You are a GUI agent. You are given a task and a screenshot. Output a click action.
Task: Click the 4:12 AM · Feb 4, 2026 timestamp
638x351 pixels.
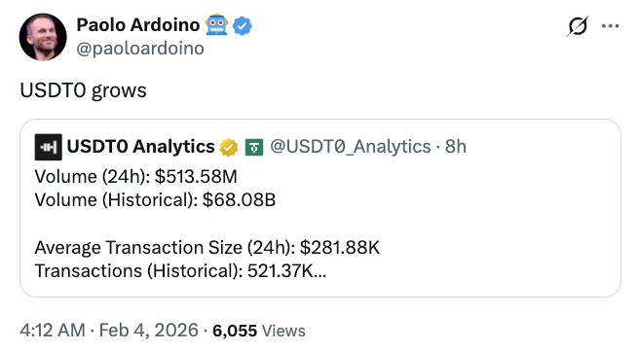pyautogui.click(x=109, y=331)
